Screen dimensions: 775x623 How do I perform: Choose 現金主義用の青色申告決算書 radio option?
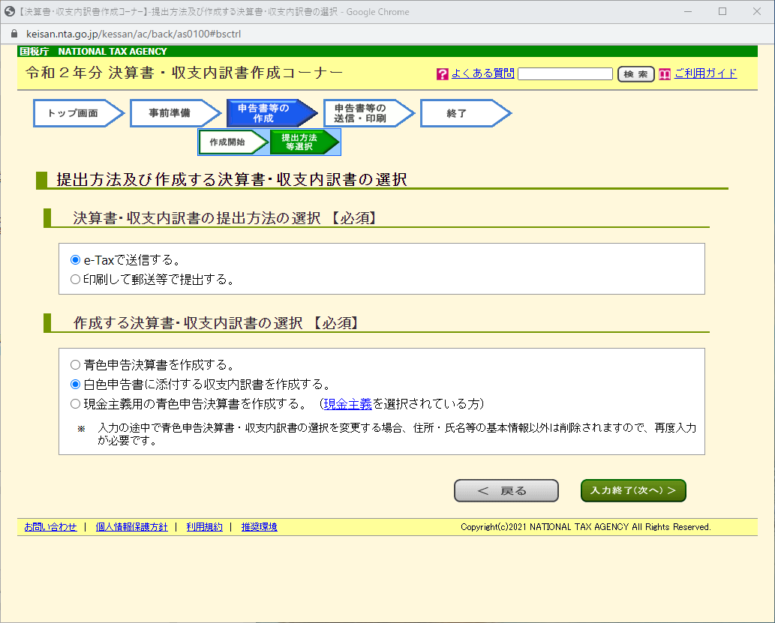[x=75, y=404]
